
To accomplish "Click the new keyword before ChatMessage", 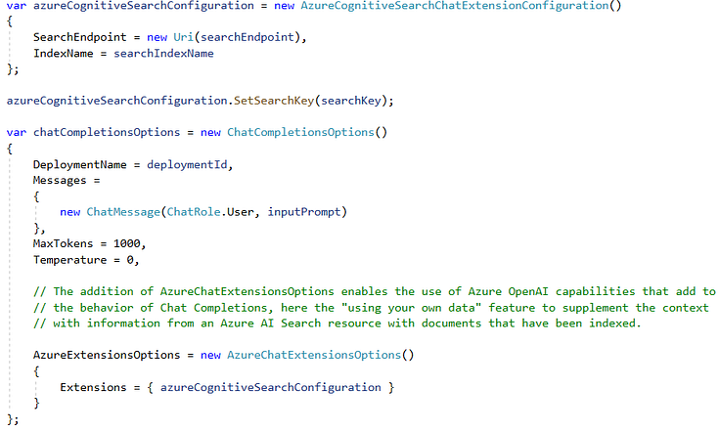I will [x=70, y=212].
